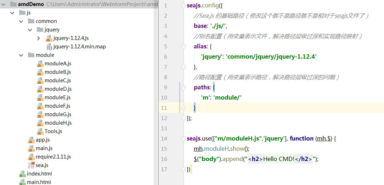Click fold end marker on line 17
The width and height of the screenshot is (384, 185).
click(x=183, y=169)
